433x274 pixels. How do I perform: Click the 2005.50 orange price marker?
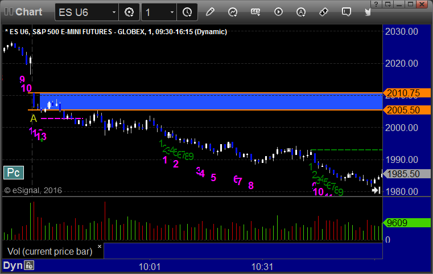[407, 110]
